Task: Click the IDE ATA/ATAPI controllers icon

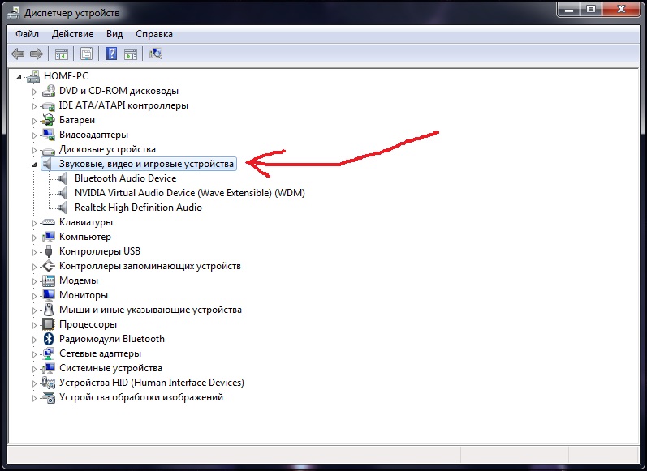Action: point(49,105)
